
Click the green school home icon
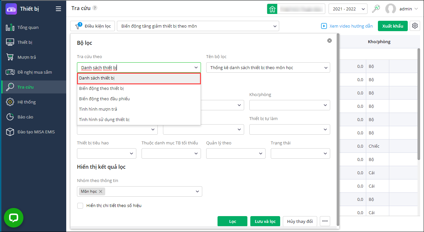pos(272,9)
